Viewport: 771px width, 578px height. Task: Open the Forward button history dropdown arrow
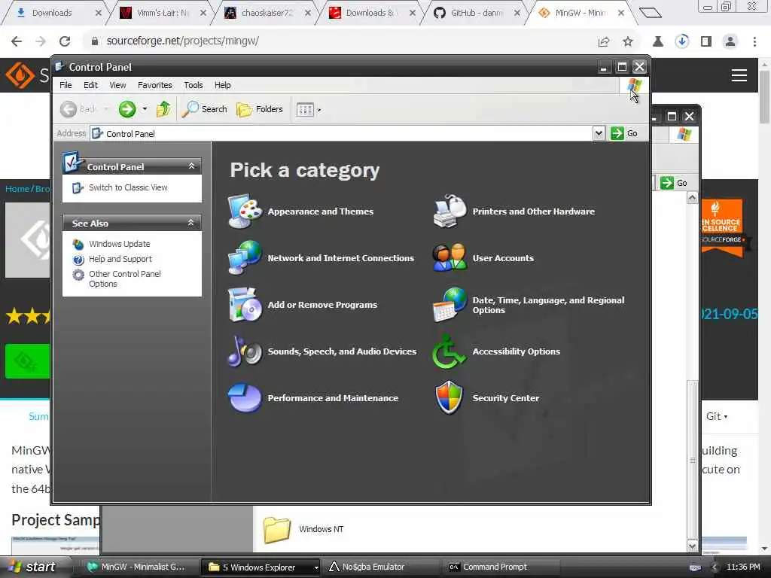coord(145,109)
